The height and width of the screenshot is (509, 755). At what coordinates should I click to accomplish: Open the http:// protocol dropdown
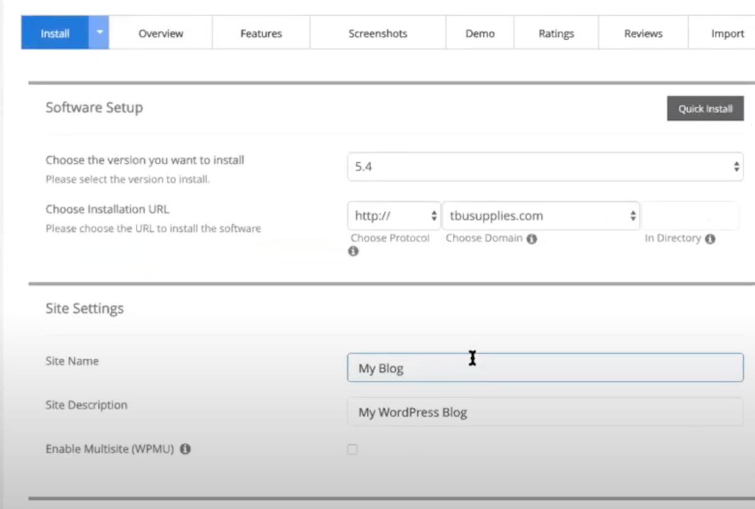click(x=394, y=216)
